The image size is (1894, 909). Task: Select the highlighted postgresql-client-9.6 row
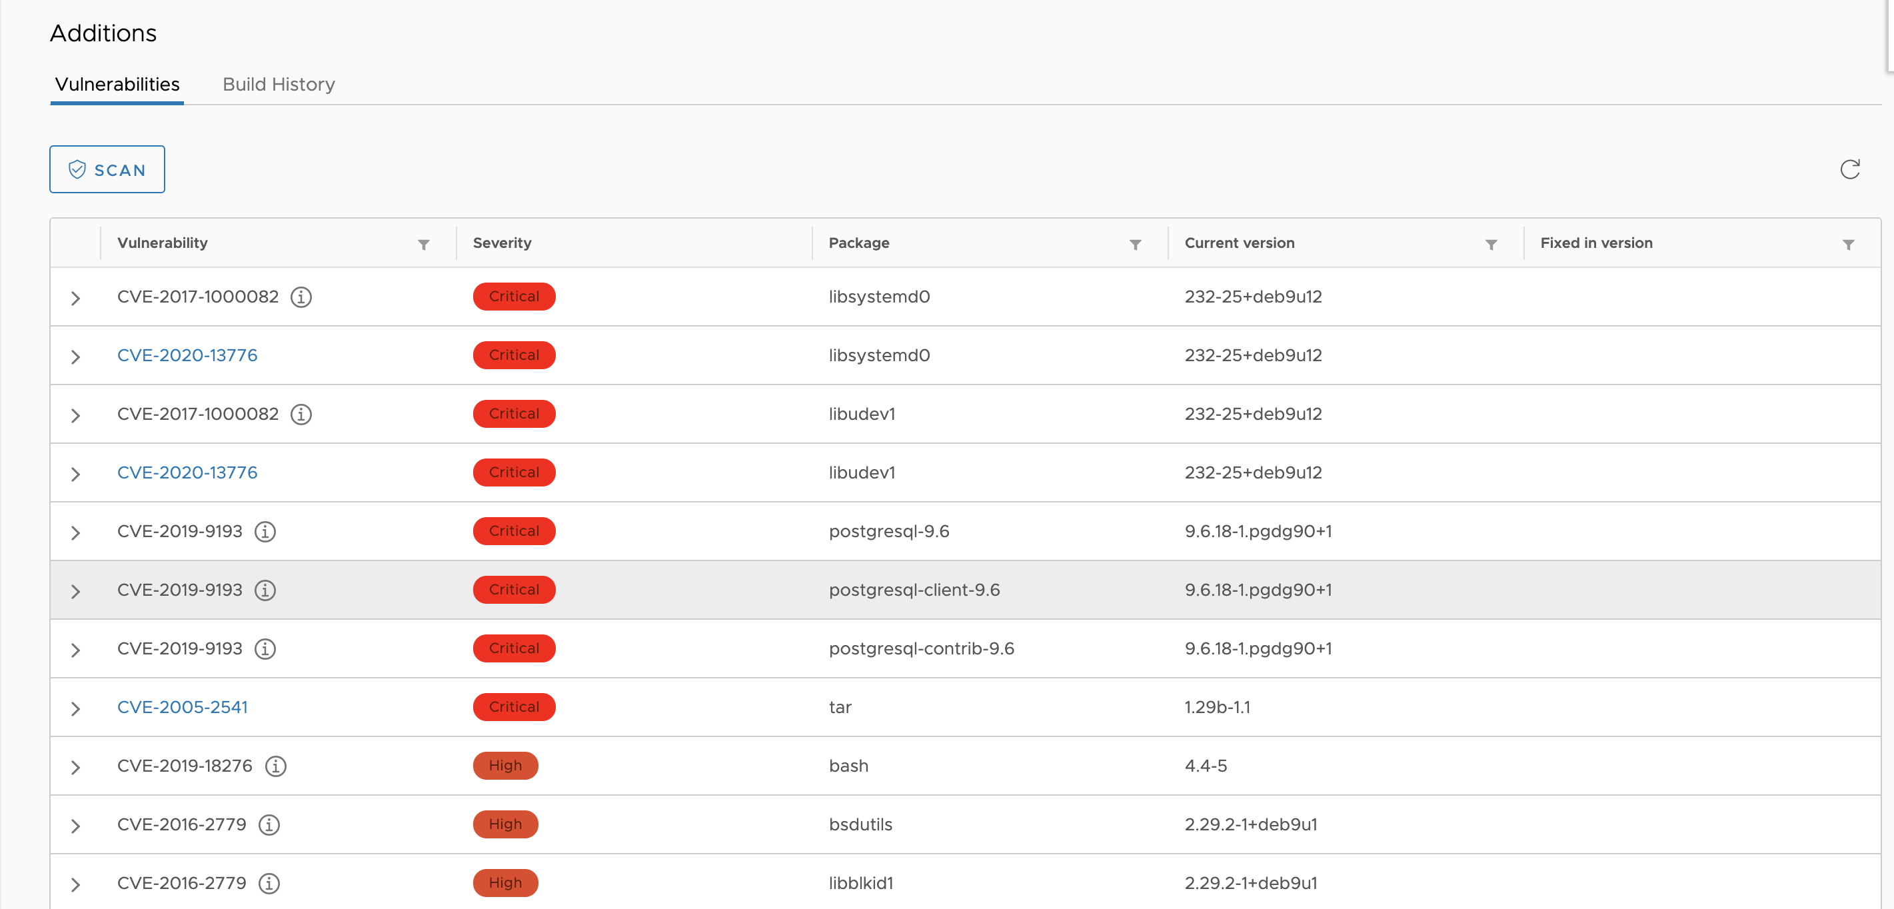914,590
